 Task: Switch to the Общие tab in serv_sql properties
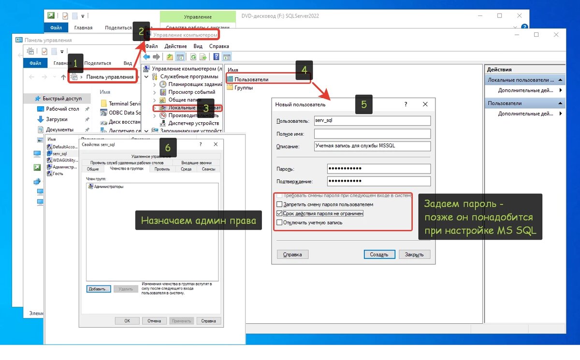(93, 169)
